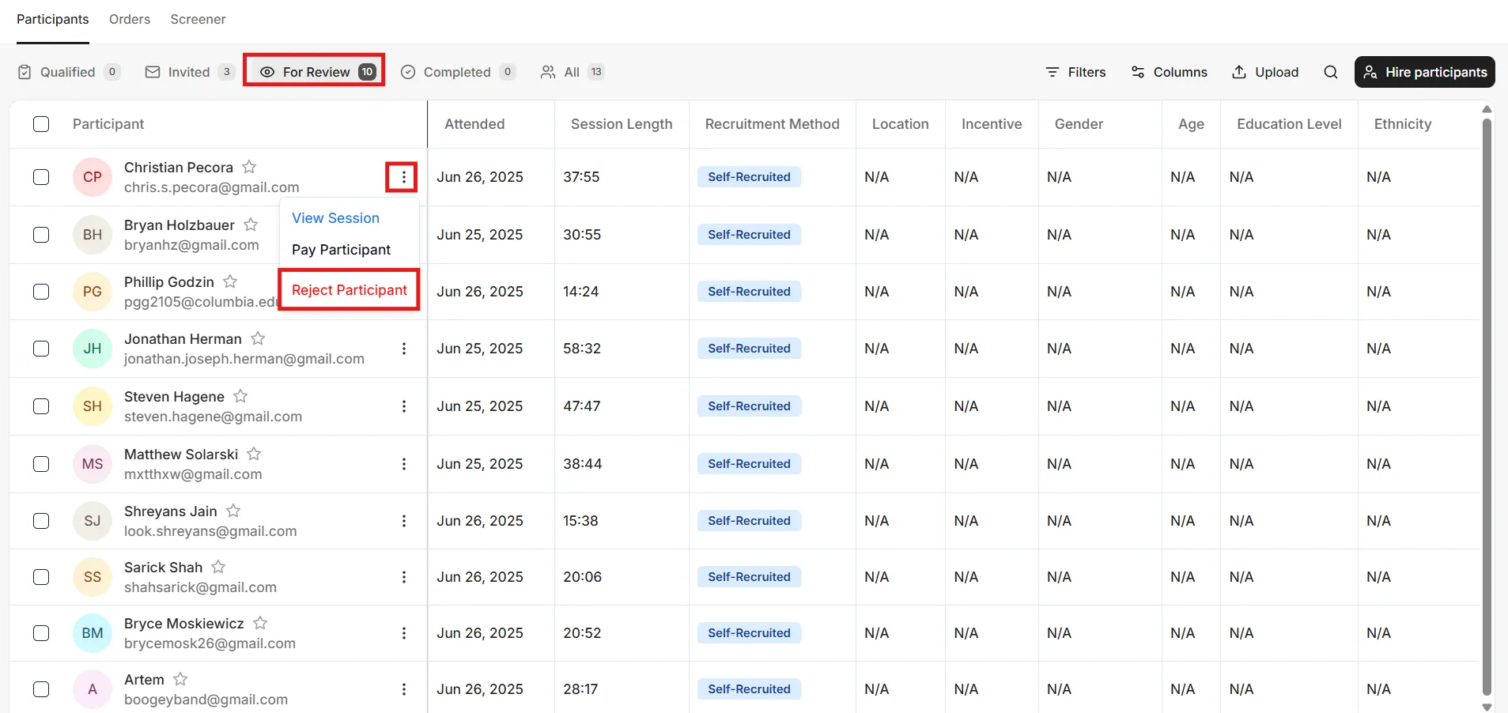Check the box for Matthew Solarski
The image size is (1508, 713).
click(41, 464)
